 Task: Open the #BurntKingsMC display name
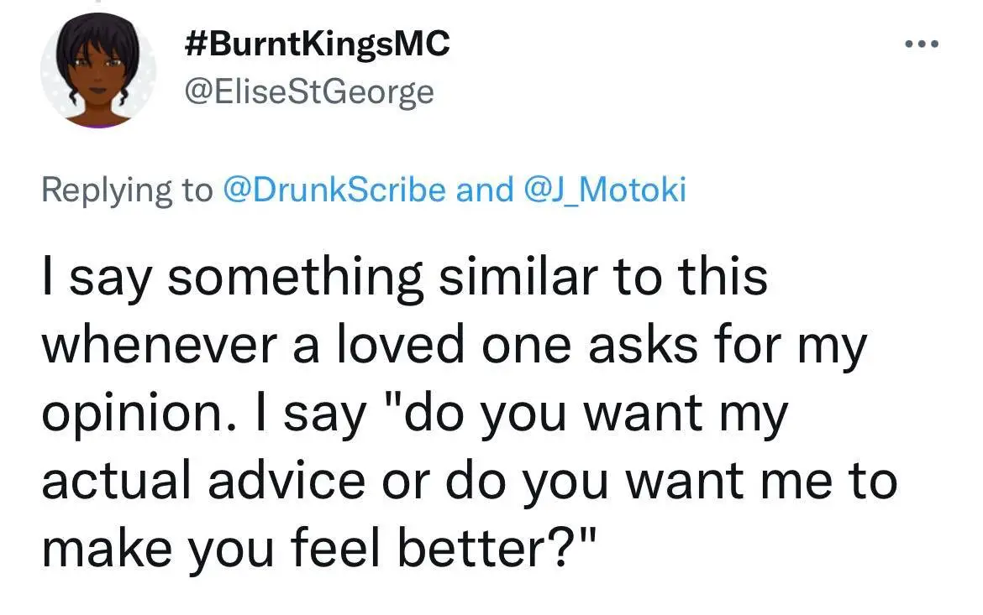click(317, 44)
